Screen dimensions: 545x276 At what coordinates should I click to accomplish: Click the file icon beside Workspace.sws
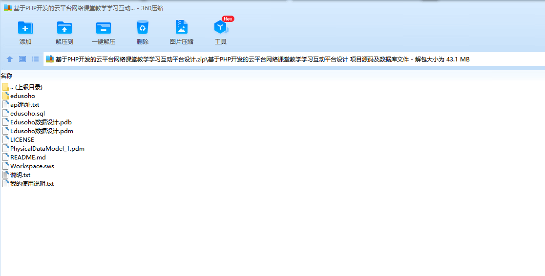[x=5, y=166]
